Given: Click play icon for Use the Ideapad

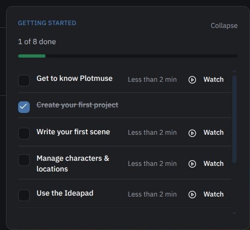Looking at the screenshot, I should pos(192,195).
